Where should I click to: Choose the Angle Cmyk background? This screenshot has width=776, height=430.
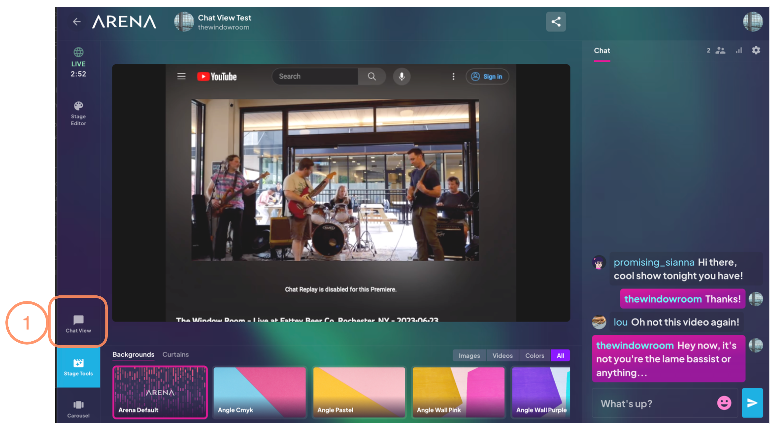(x=260, y=392)
